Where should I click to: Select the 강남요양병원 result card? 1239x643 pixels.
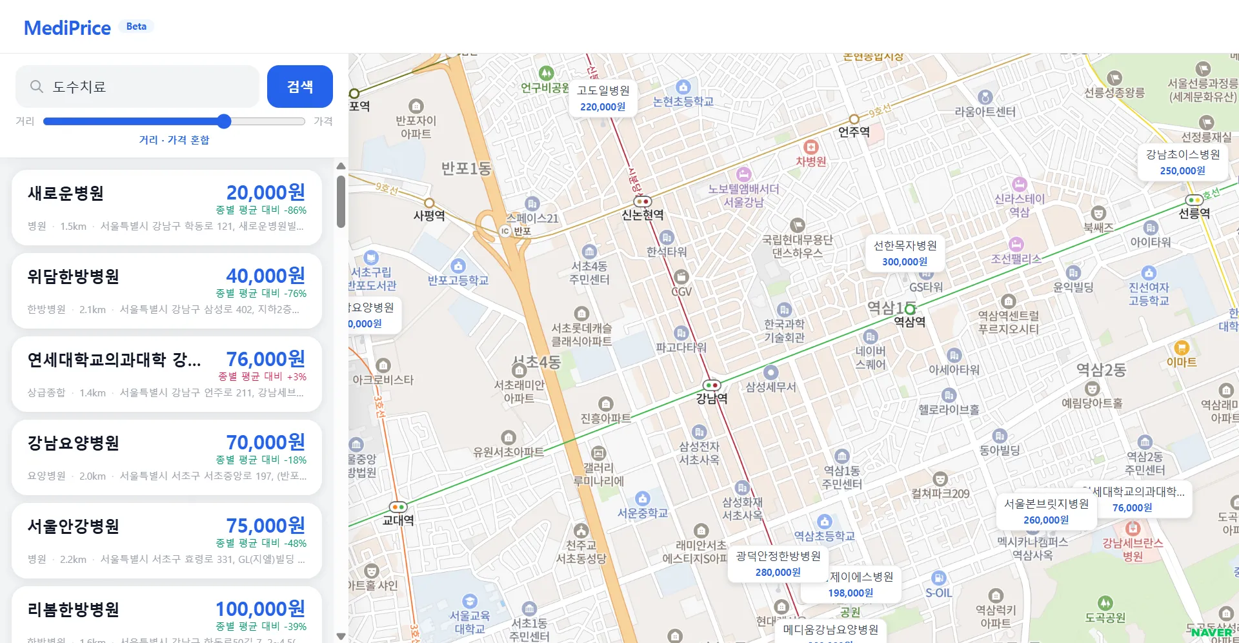point(166,458)
